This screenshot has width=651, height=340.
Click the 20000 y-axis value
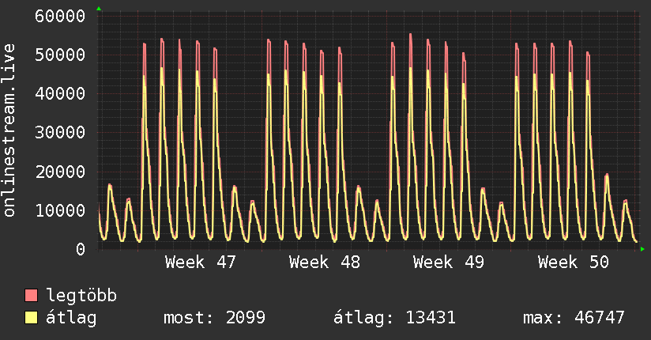[x=60, y=172]
